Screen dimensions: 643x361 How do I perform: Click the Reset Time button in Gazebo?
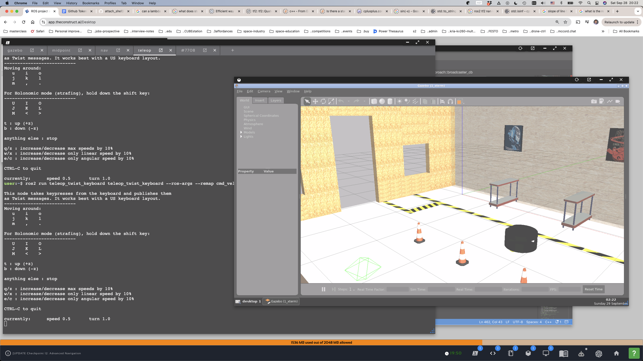point(594,289)
